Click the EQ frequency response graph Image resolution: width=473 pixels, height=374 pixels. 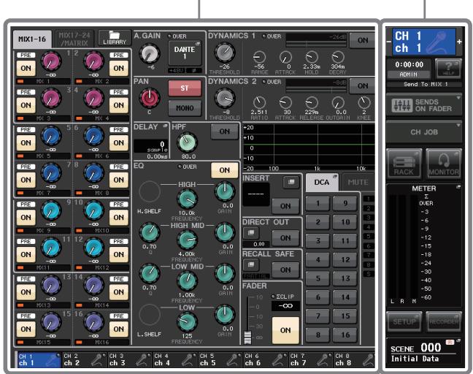309,148
